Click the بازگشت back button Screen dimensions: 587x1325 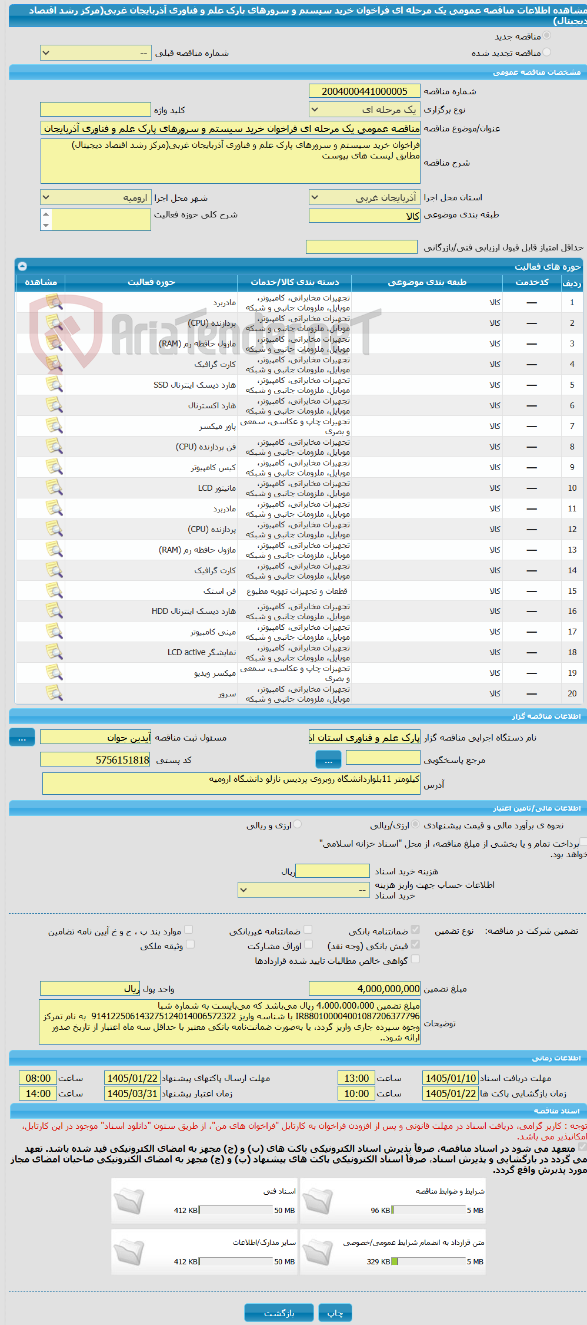279,1313
